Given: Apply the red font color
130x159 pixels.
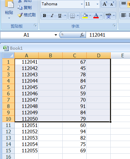Looking at the screenshot, I should (96, 16).
